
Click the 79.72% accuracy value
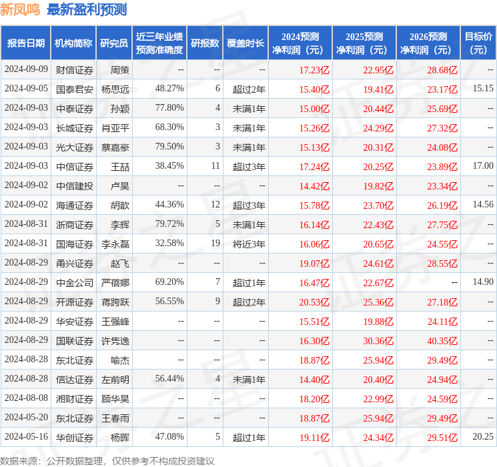(x=169, y=223)
